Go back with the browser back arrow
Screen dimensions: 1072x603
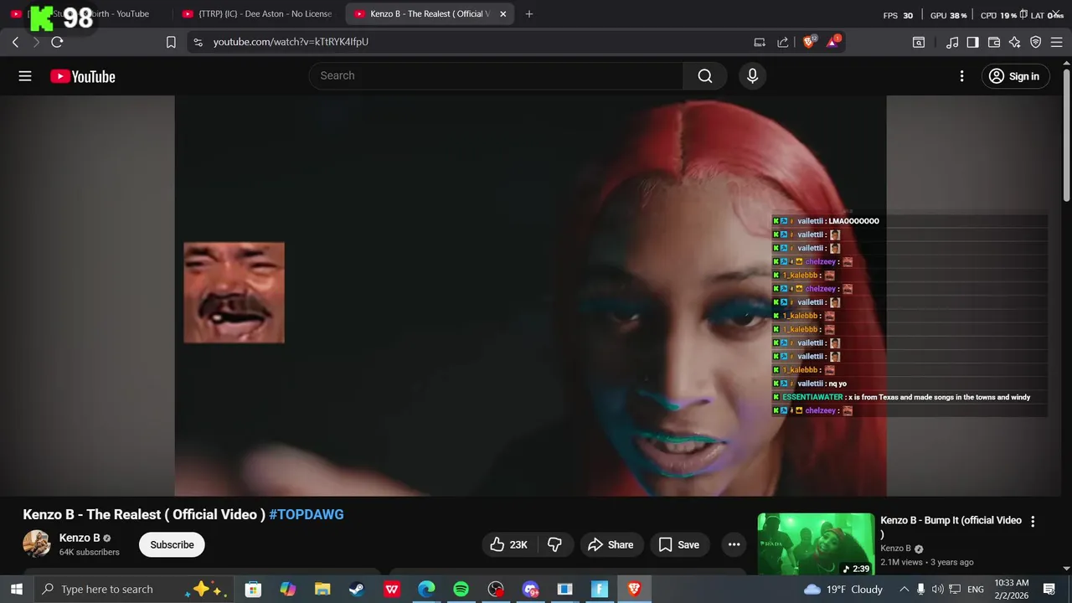(15, 42)
